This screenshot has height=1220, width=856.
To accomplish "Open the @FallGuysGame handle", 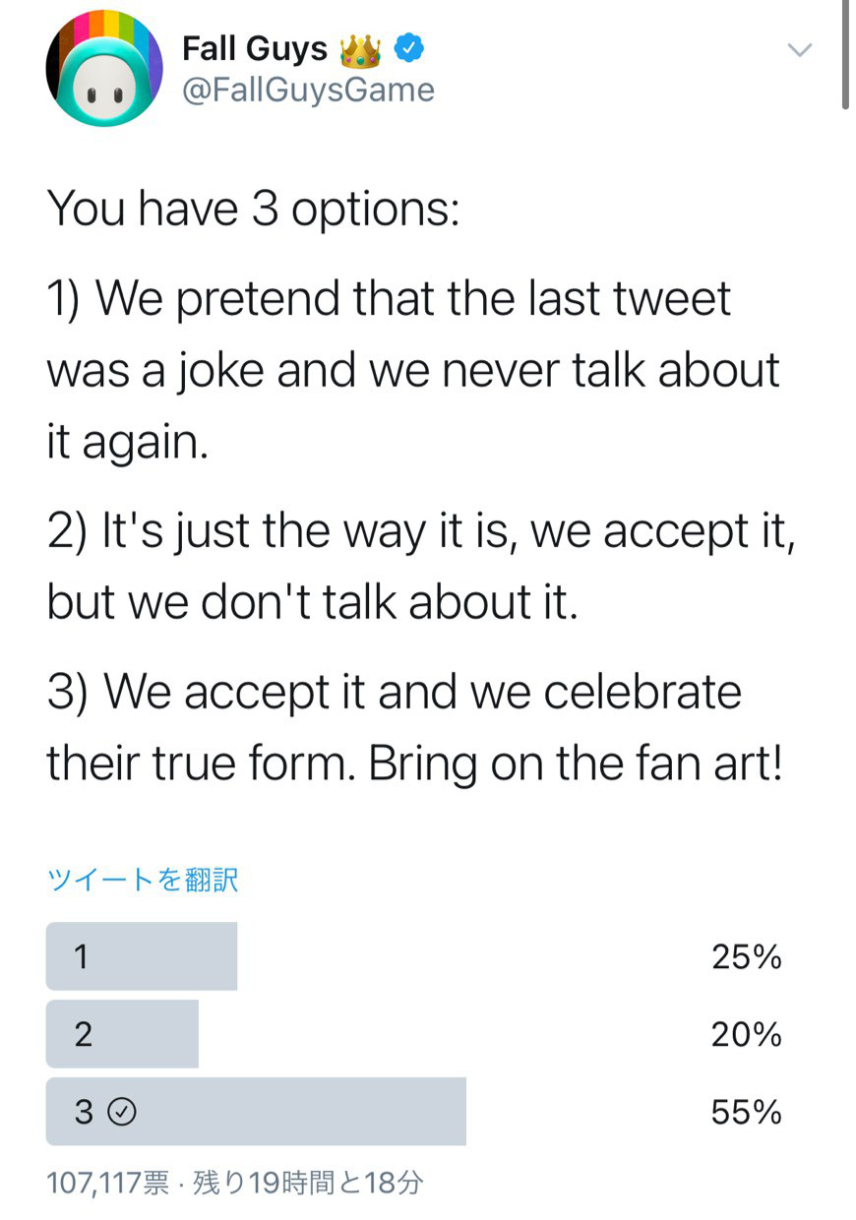I will [x=308, y=90].
